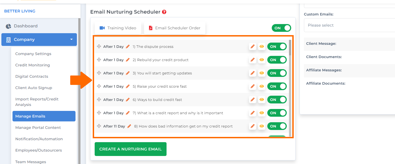Click the red help icon beside Email Nurturing Scheduler
Viewport: 395px width, 164px height.
(164, 12)
